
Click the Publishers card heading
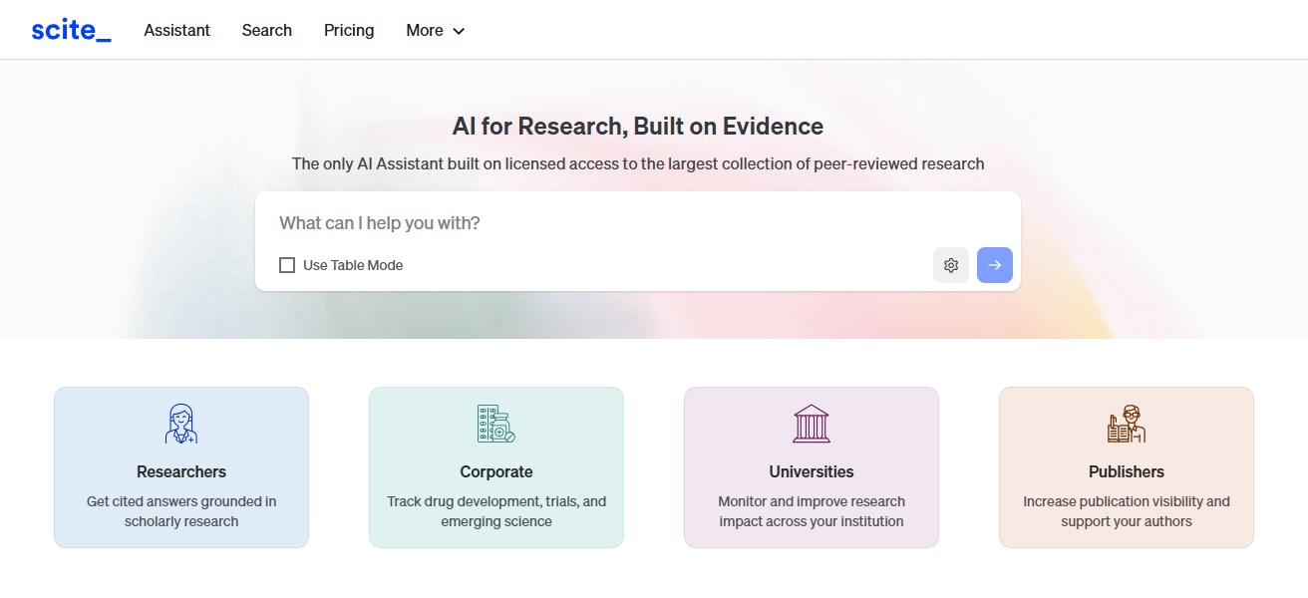coord(1127,471)
